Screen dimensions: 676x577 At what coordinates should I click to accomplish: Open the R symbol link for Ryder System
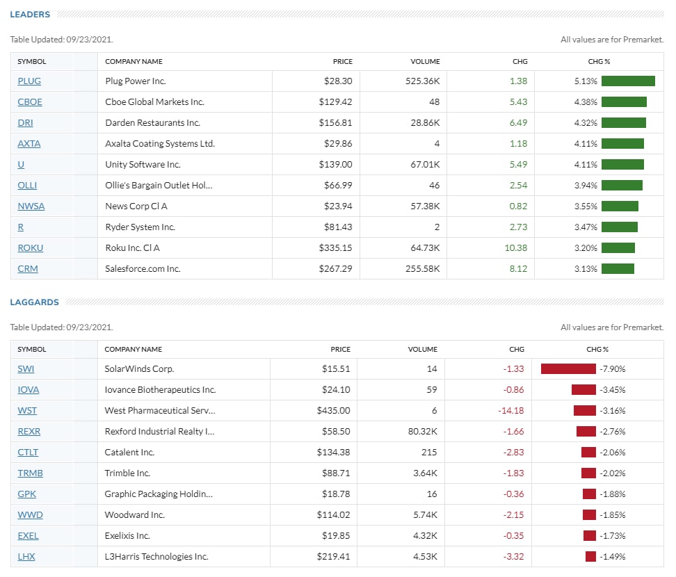[21, 227]
